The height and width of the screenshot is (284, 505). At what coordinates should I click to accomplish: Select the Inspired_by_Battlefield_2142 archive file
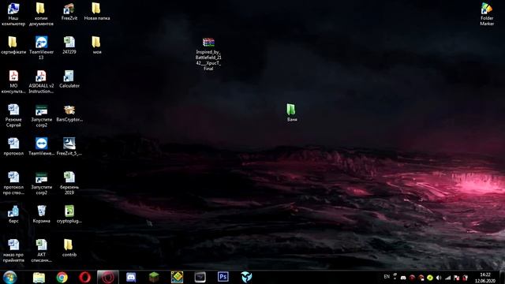click(x=208, y=54)
